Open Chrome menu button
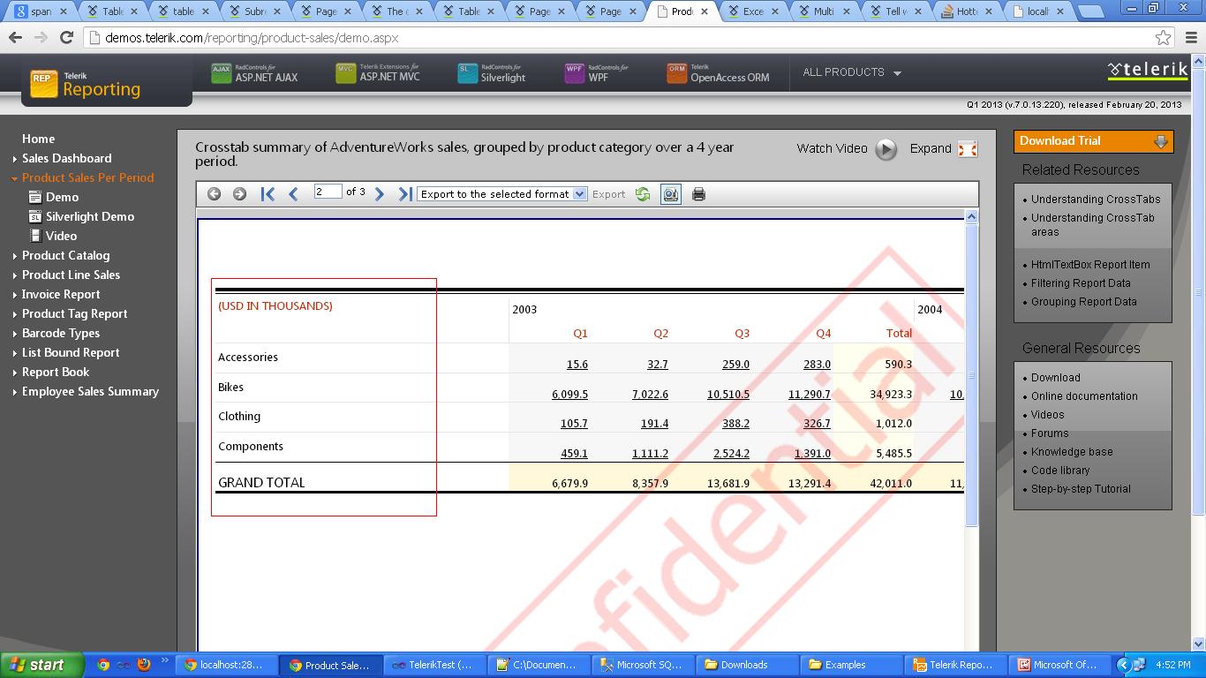 pyautogui.click(x=1191, y=38)
